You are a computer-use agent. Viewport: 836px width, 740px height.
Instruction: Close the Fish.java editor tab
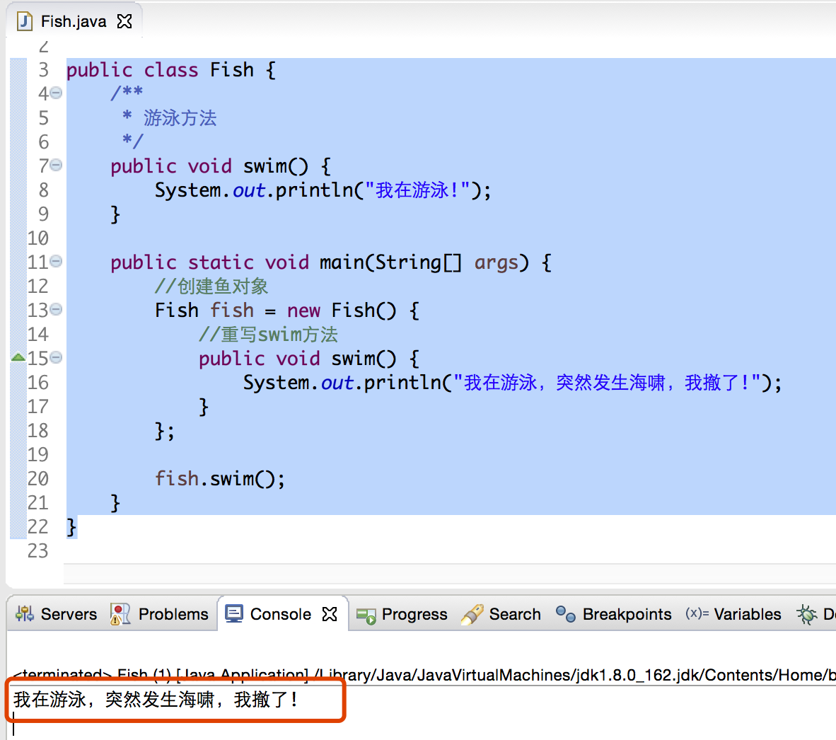[124, 21]
